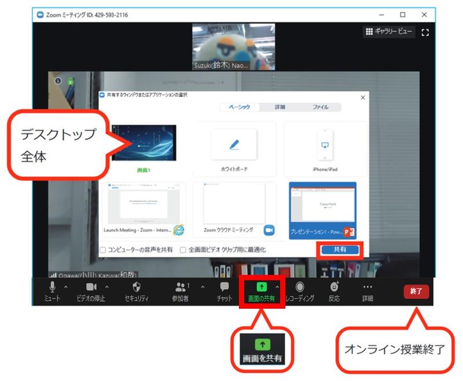Expand audio options arrow next to Mute

(66, 287)
